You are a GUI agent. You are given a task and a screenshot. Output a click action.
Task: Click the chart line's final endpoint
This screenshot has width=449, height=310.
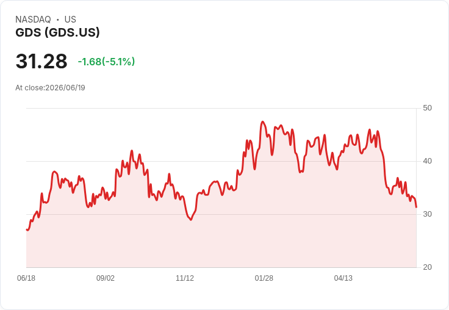pyautogui.click(x=416, y=207)
